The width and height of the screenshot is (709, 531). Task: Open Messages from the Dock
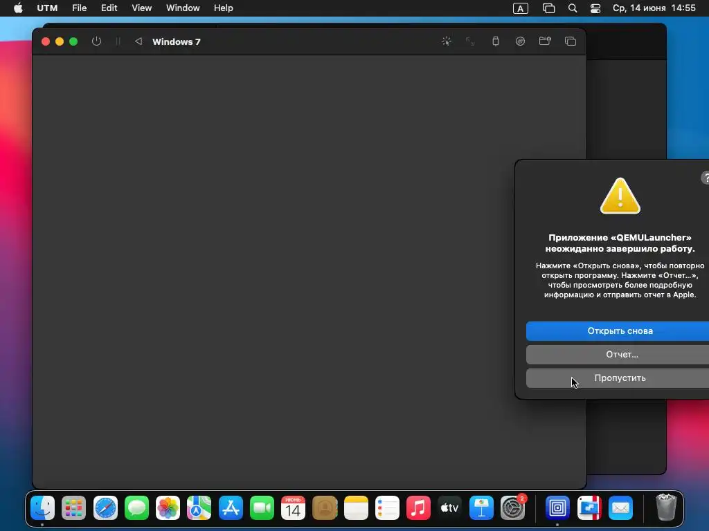coord(136,508)
